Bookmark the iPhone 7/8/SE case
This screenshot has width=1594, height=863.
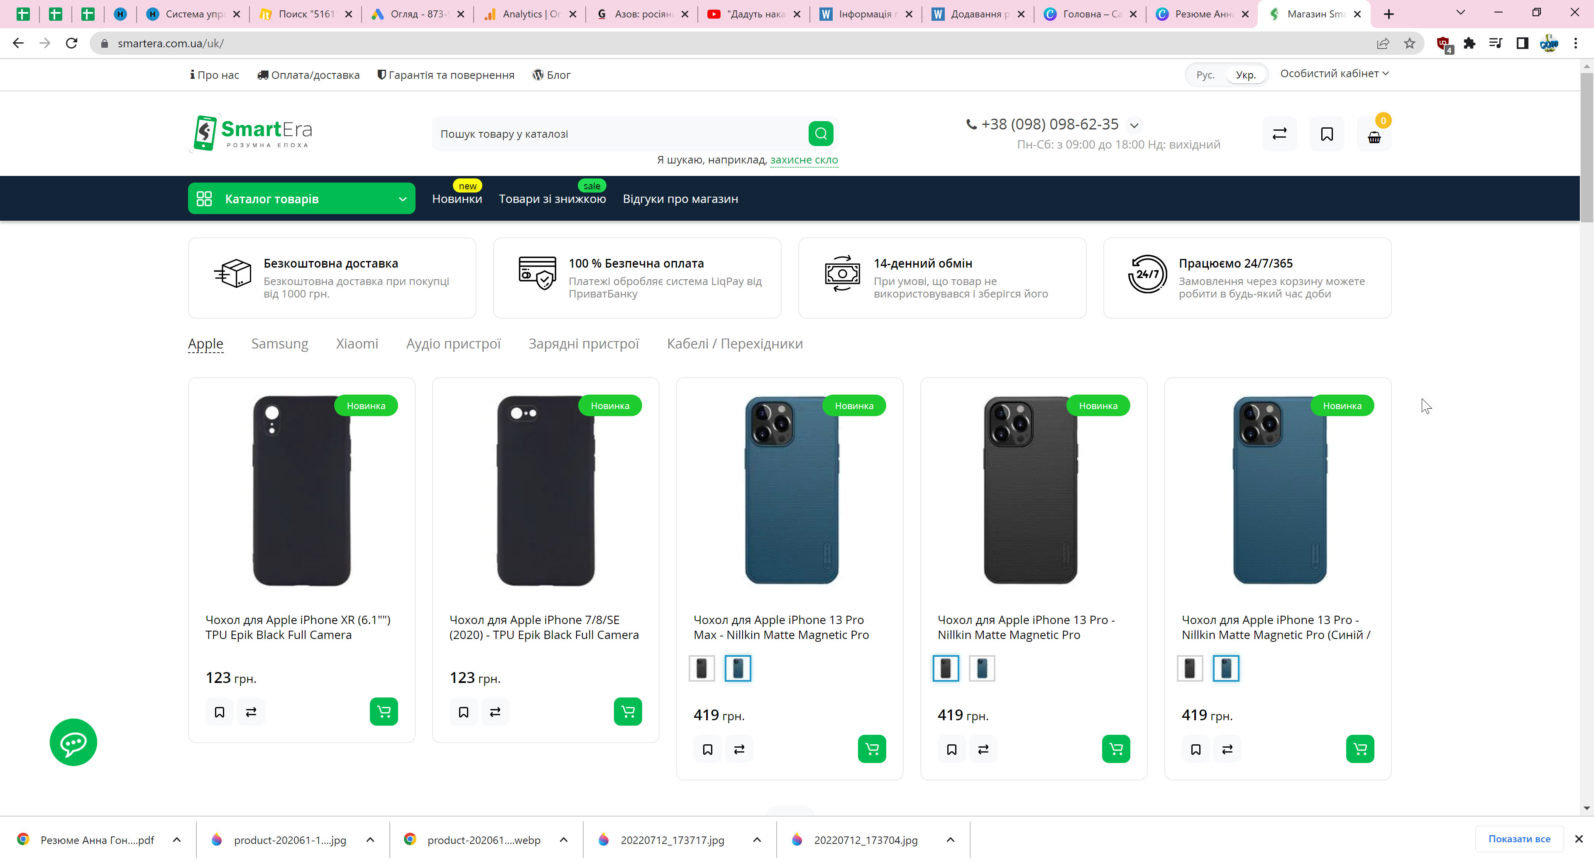464,712
